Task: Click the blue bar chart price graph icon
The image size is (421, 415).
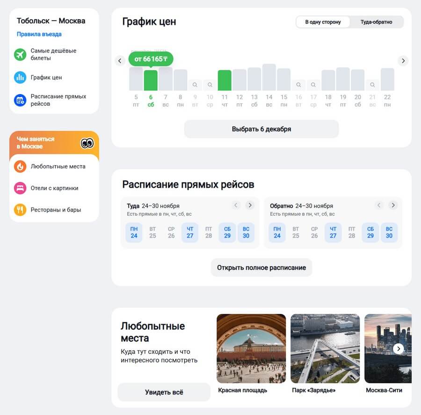Action: coord(20,77)
